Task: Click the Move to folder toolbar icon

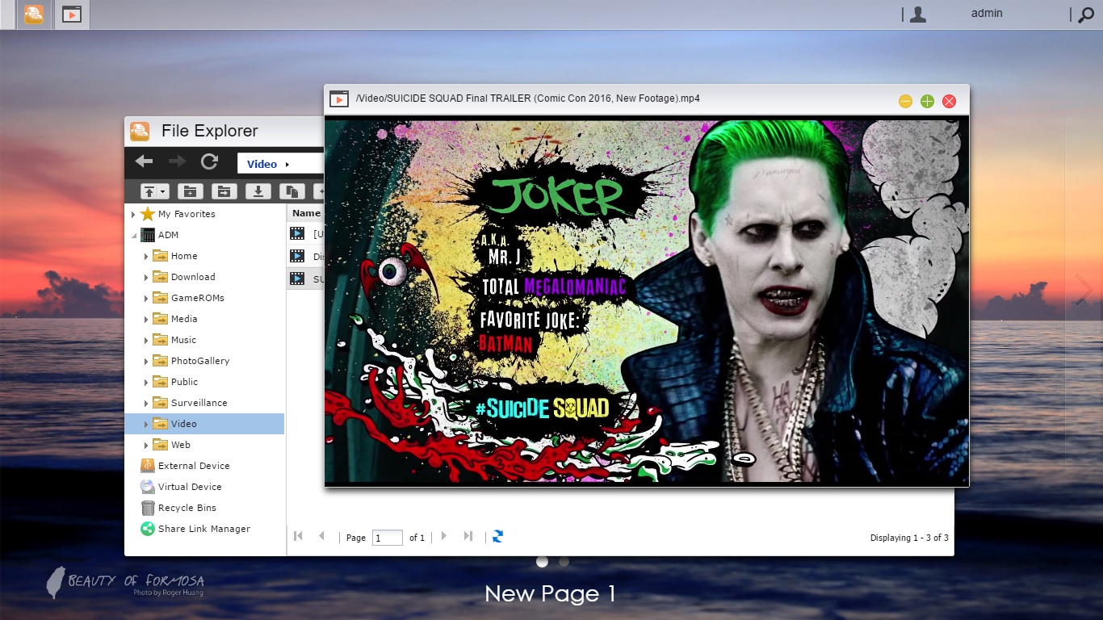Action: [224, 191]
